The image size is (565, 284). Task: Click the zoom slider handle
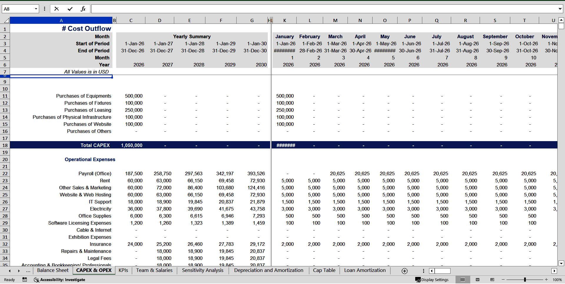(525, 280)
